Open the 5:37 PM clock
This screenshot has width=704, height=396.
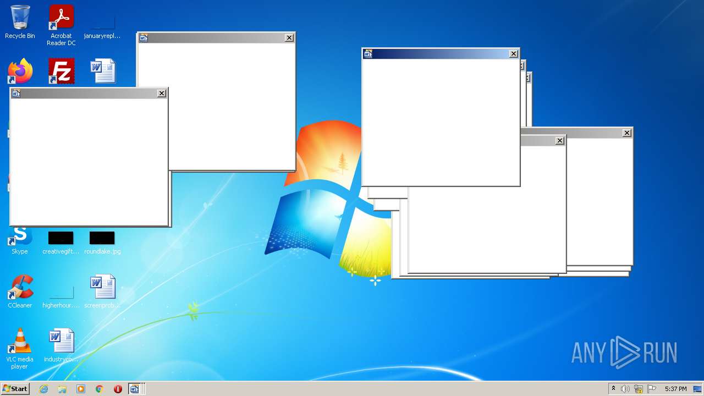pyautogui.click(x=675, y=389)
